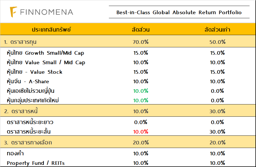Select the หุ้นไทย Value Small / Mid Cap row label
This screenshot has height=167, width=256.
click(x=46, y=63)
